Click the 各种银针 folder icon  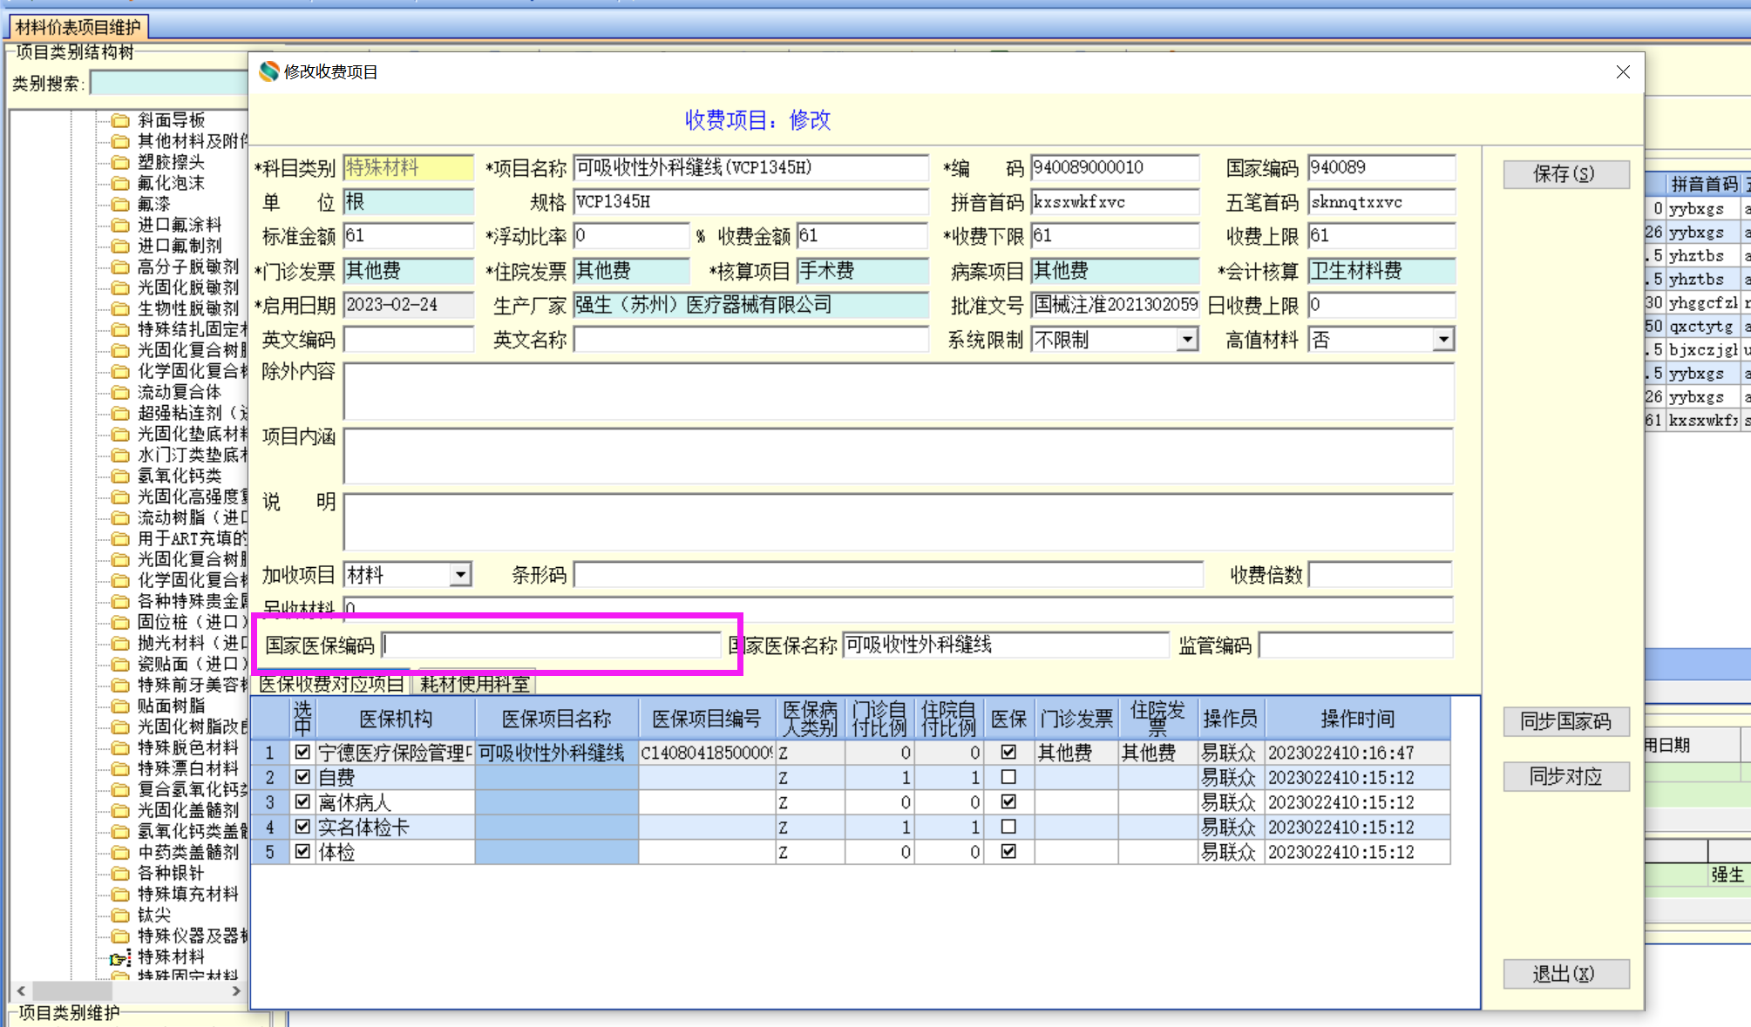coord(121,874)
